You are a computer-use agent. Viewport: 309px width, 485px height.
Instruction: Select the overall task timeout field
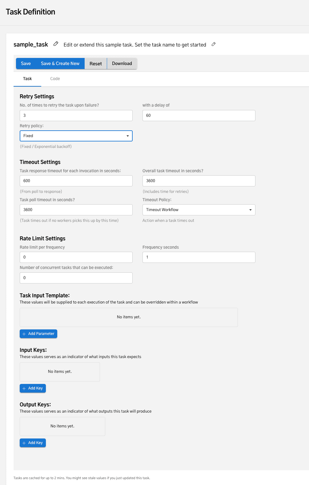click(x=199, y=181)
